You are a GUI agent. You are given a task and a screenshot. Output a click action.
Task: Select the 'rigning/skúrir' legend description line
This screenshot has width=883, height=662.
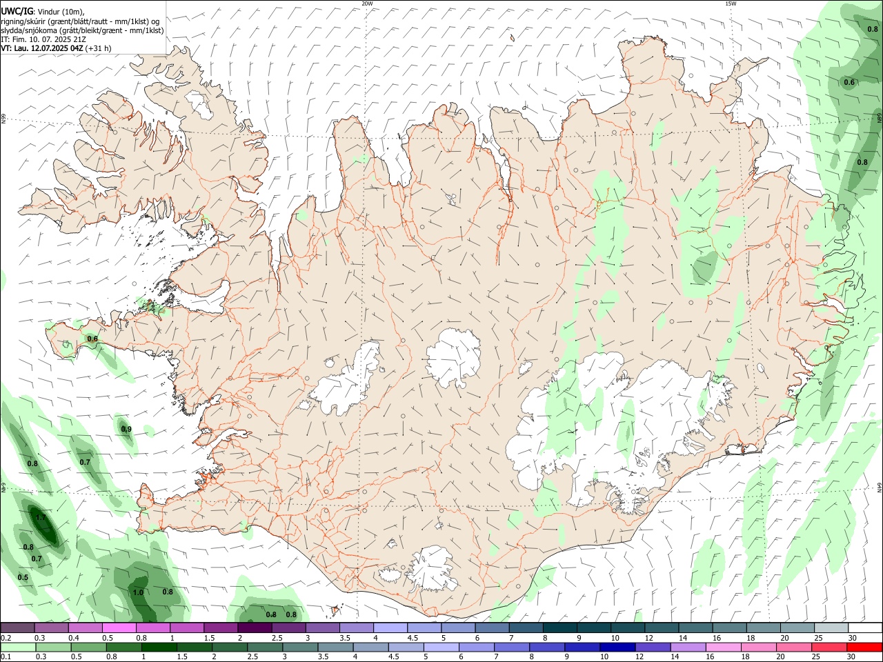(80, 21)
